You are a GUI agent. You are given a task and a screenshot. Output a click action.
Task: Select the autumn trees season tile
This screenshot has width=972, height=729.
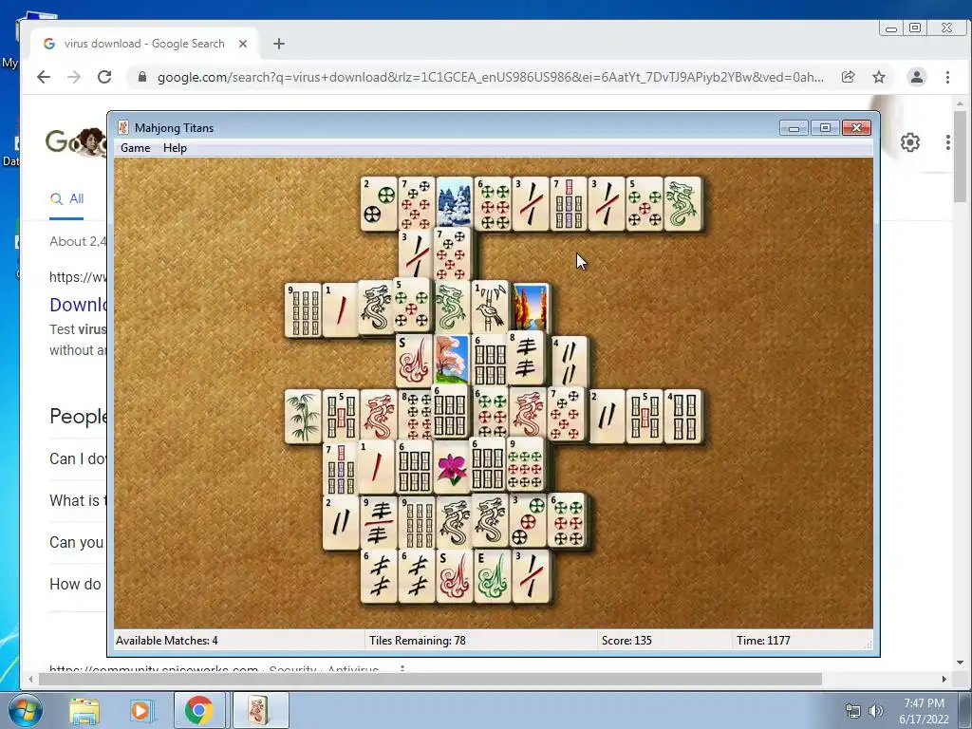(x=530, y=308)
